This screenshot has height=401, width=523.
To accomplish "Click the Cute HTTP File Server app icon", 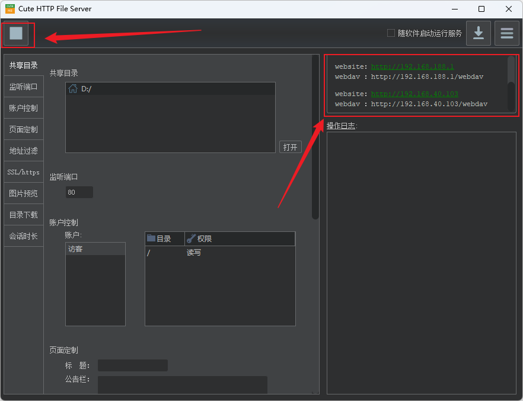I will [x=10, y=9].
